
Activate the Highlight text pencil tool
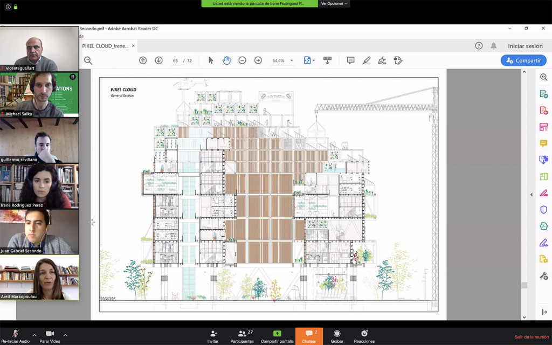[367, 60]
